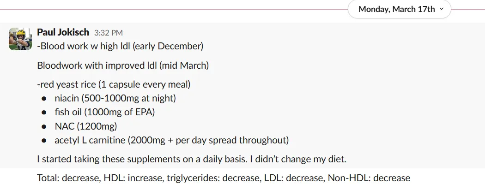
Task: Open the Monday, March 17th date dropdown
Action: (400, 9)
